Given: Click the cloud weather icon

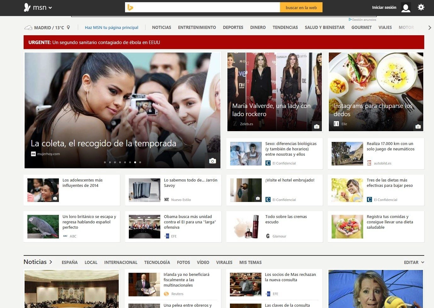Looking at the screenshot, I should coord(28,28).
